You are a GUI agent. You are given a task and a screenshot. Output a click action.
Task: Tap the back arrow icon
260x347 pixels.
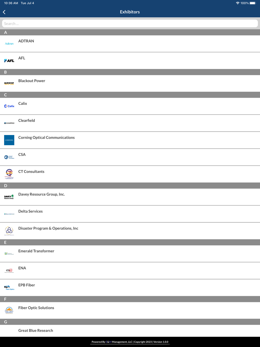tap(4, 12)
